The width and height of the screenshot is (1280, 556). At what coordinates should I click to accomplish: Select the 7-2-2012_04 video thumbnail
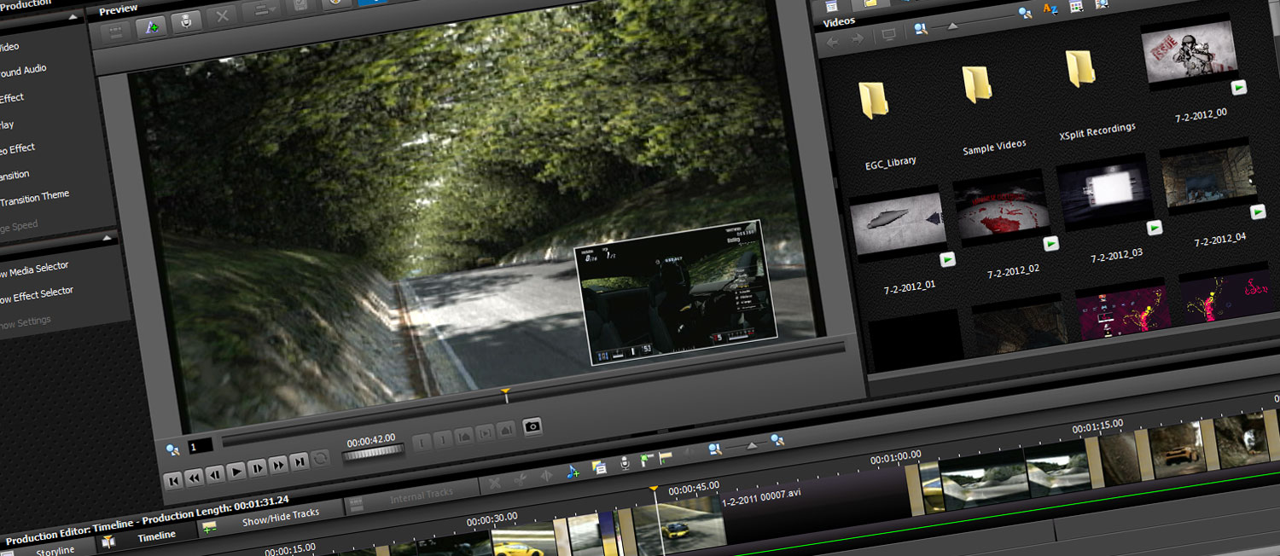click(x=1210, y=177)
